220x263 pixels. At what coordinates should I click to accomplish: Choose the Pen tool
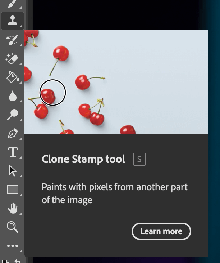click(13, 134)
